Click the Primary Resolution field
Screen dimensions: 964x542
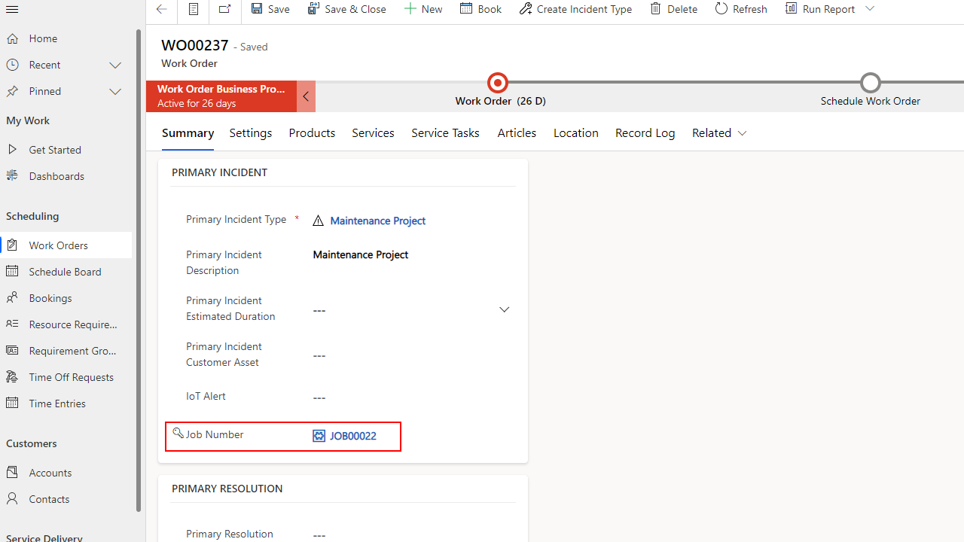point(411,534)
